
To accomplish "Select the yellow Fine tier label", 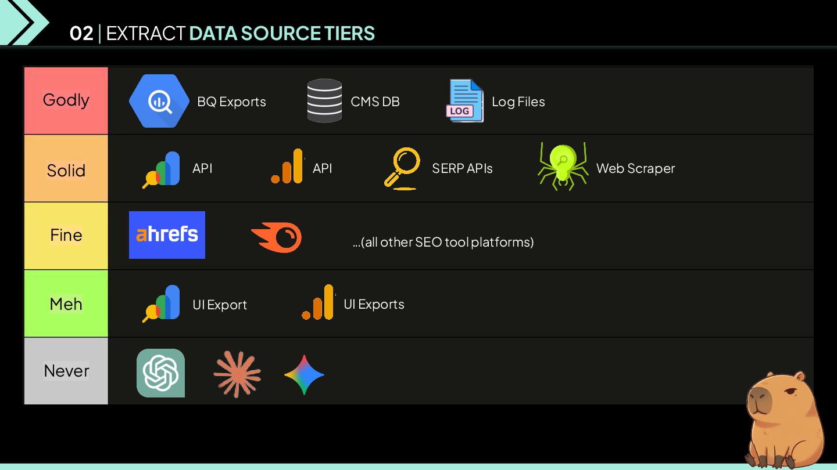I will point(66,235).
